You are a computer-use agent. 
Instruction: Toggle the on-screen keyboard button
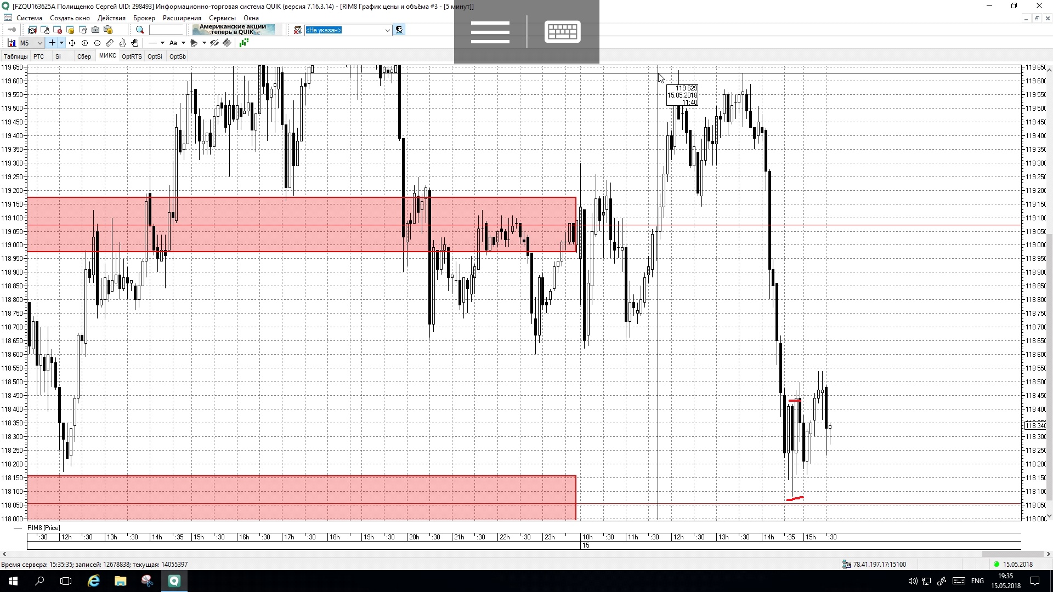562,31
